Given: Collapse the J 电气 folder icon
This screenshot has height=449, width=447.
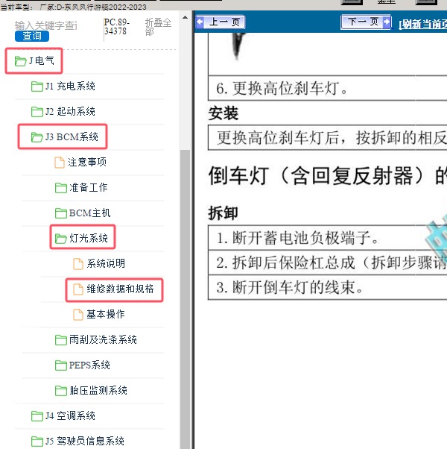Looking at the screenshot, I should 21,60.
